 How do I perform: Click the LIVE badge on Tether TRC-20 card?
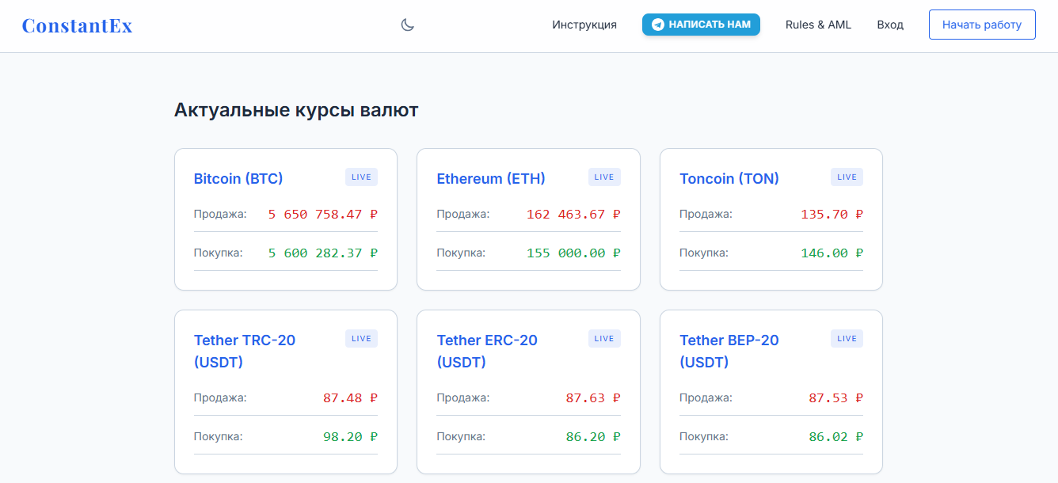point(361,339)
